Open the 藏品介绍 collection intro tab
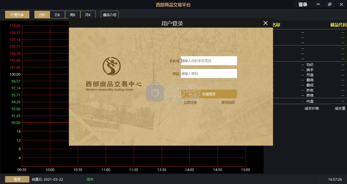This screenshot has height=184, width=347. 110,15
